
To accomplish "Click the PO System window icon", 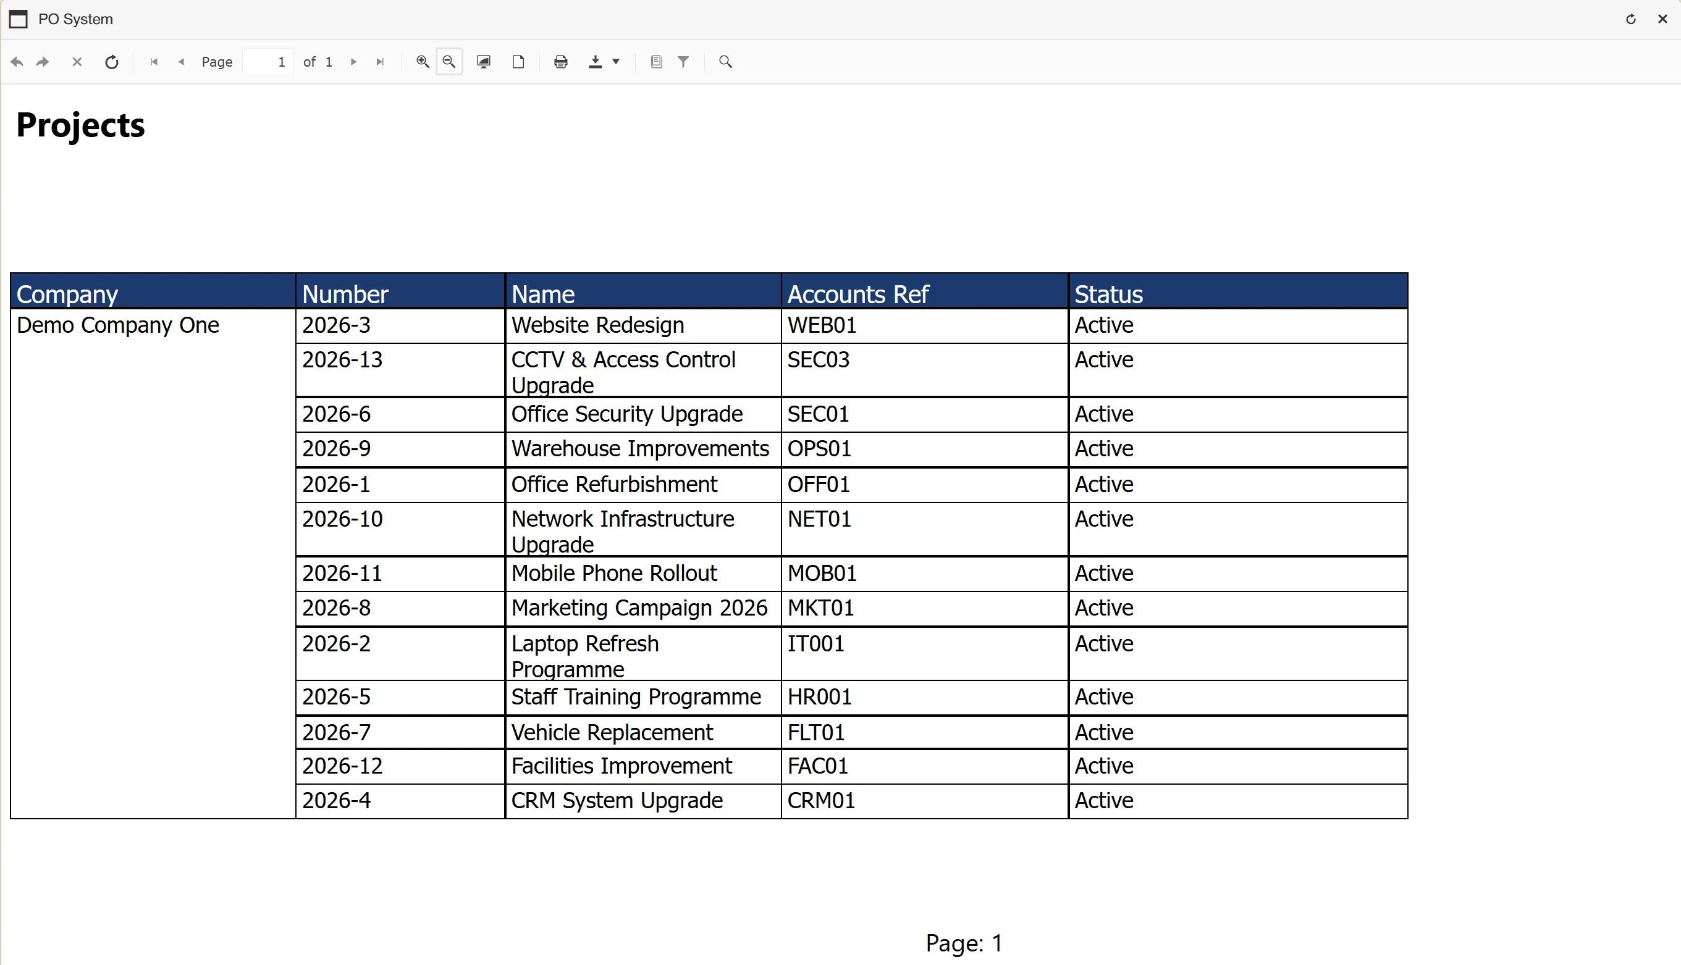I will pyautogui.click(x=18, y=19).
